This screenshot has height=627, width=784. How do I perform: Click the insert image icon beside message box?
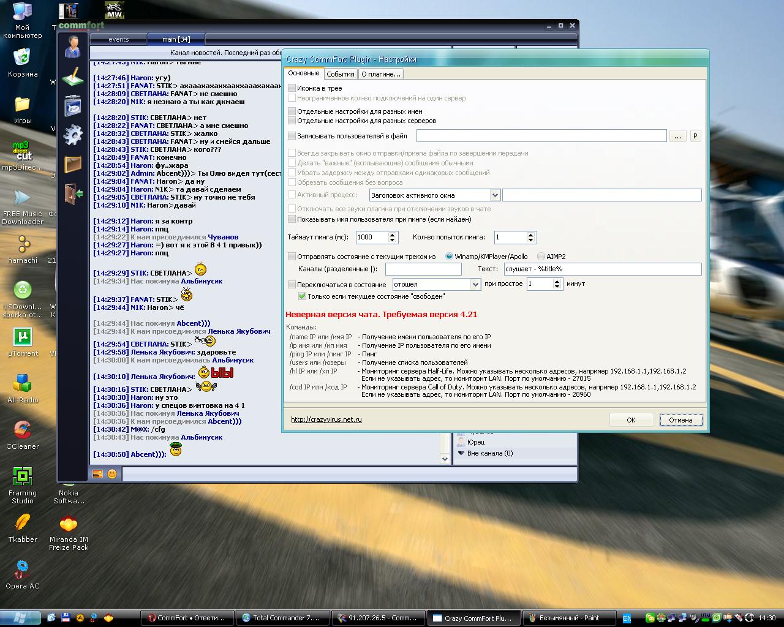[97, 474]
